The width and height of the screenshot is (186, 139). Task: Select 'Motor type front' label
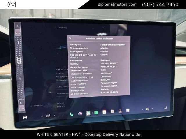click(78, 84)
